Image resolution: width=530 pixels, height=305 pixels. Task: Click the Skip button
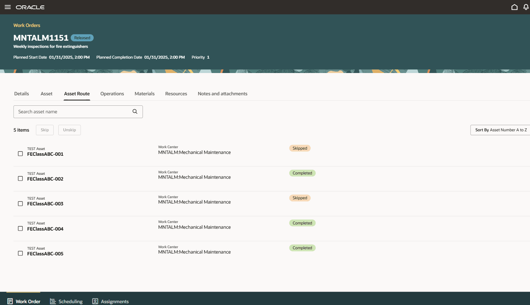(x=44, y=130)
